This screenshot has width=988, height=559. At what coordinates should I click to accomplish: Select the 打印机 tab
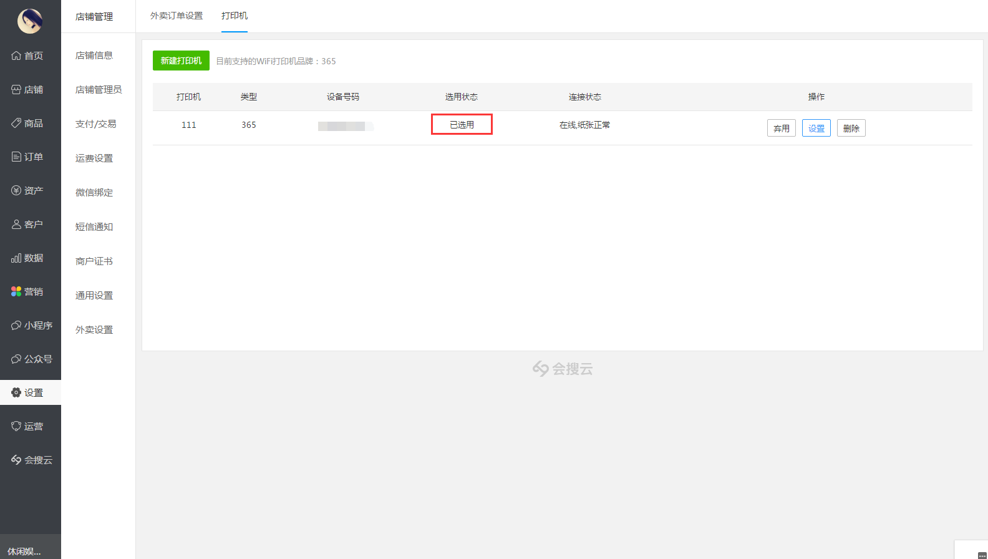(235, 16)
